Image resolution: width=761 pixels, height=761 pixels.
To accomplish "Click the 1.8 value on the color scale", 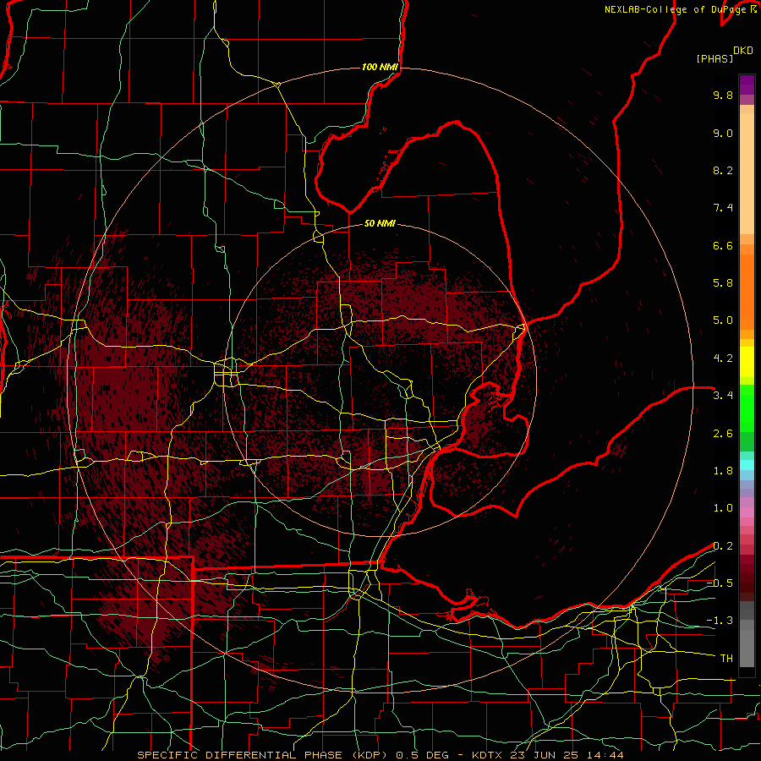I will click(x=723, y=471).
